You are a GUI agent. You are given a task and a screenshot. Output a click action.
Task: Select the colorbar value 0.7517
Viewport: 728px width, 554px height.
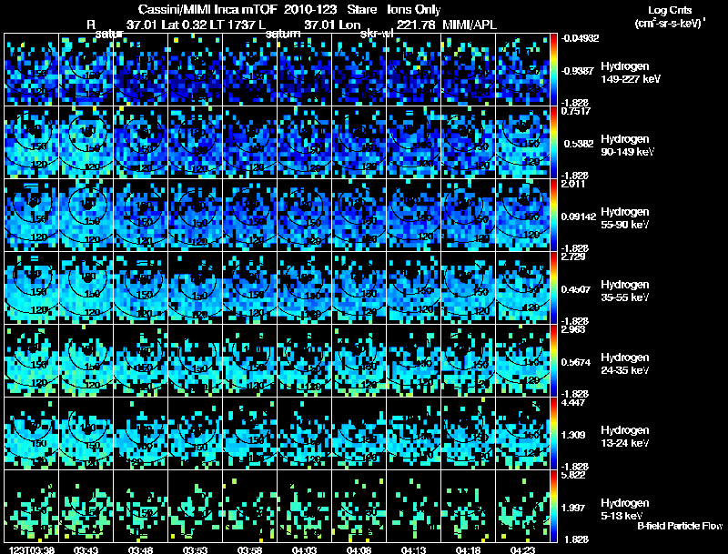pos(576,111)
